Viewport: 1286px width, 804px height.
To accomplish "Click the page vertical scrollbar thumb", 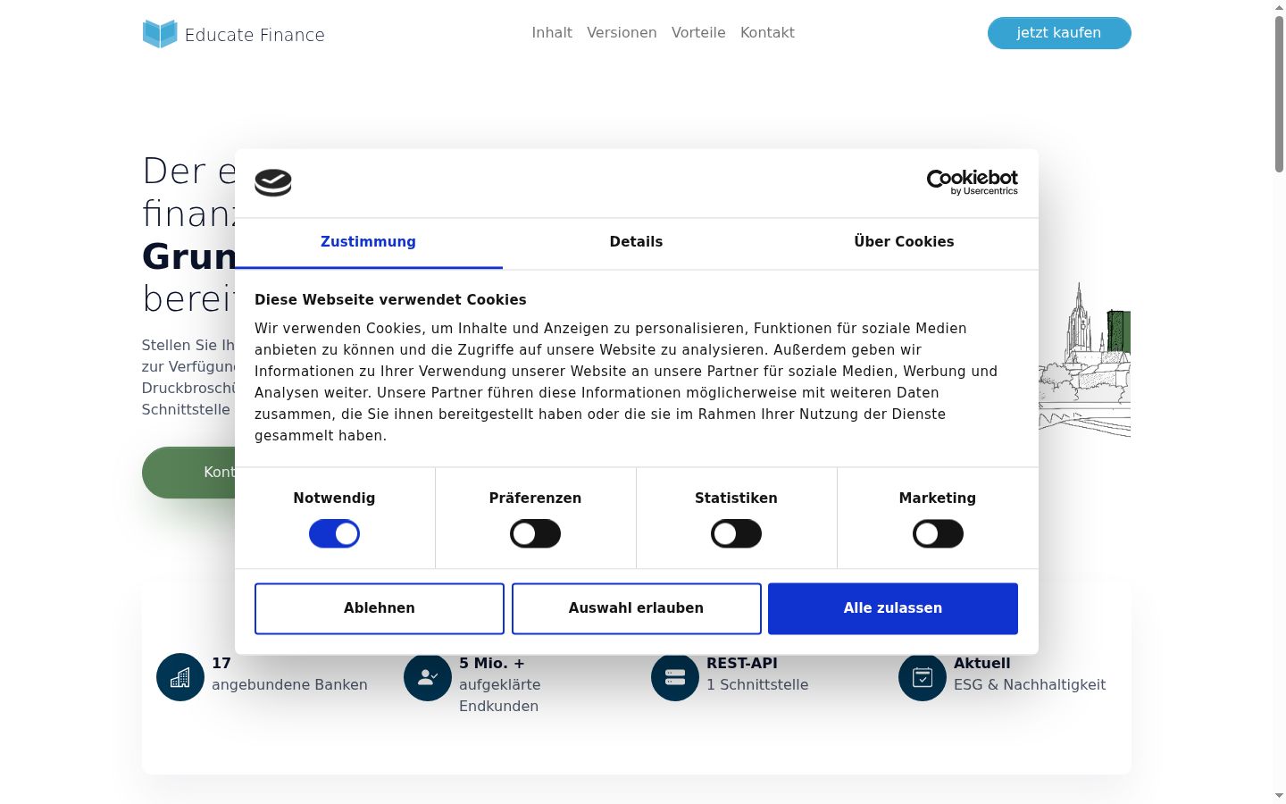I will pos(1279,94).
